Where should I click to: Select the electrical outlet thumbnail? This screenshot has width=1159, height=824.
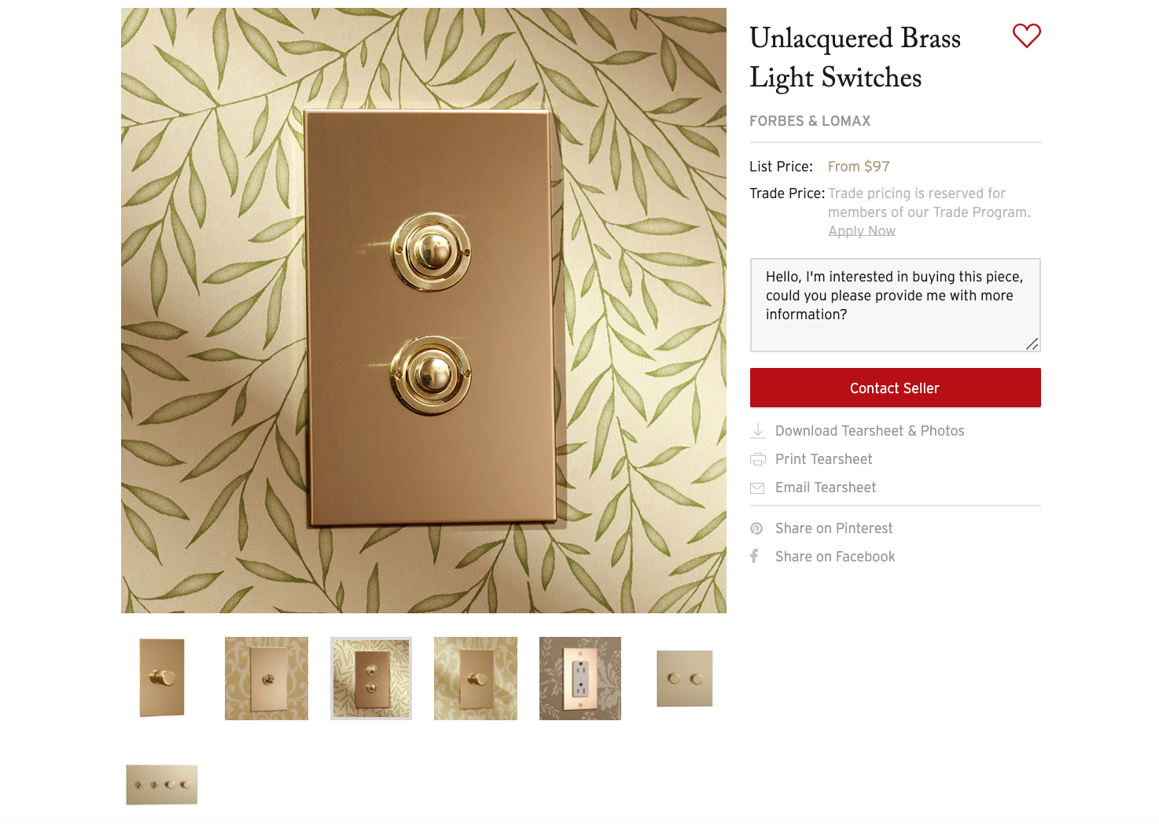click(580, 678)
